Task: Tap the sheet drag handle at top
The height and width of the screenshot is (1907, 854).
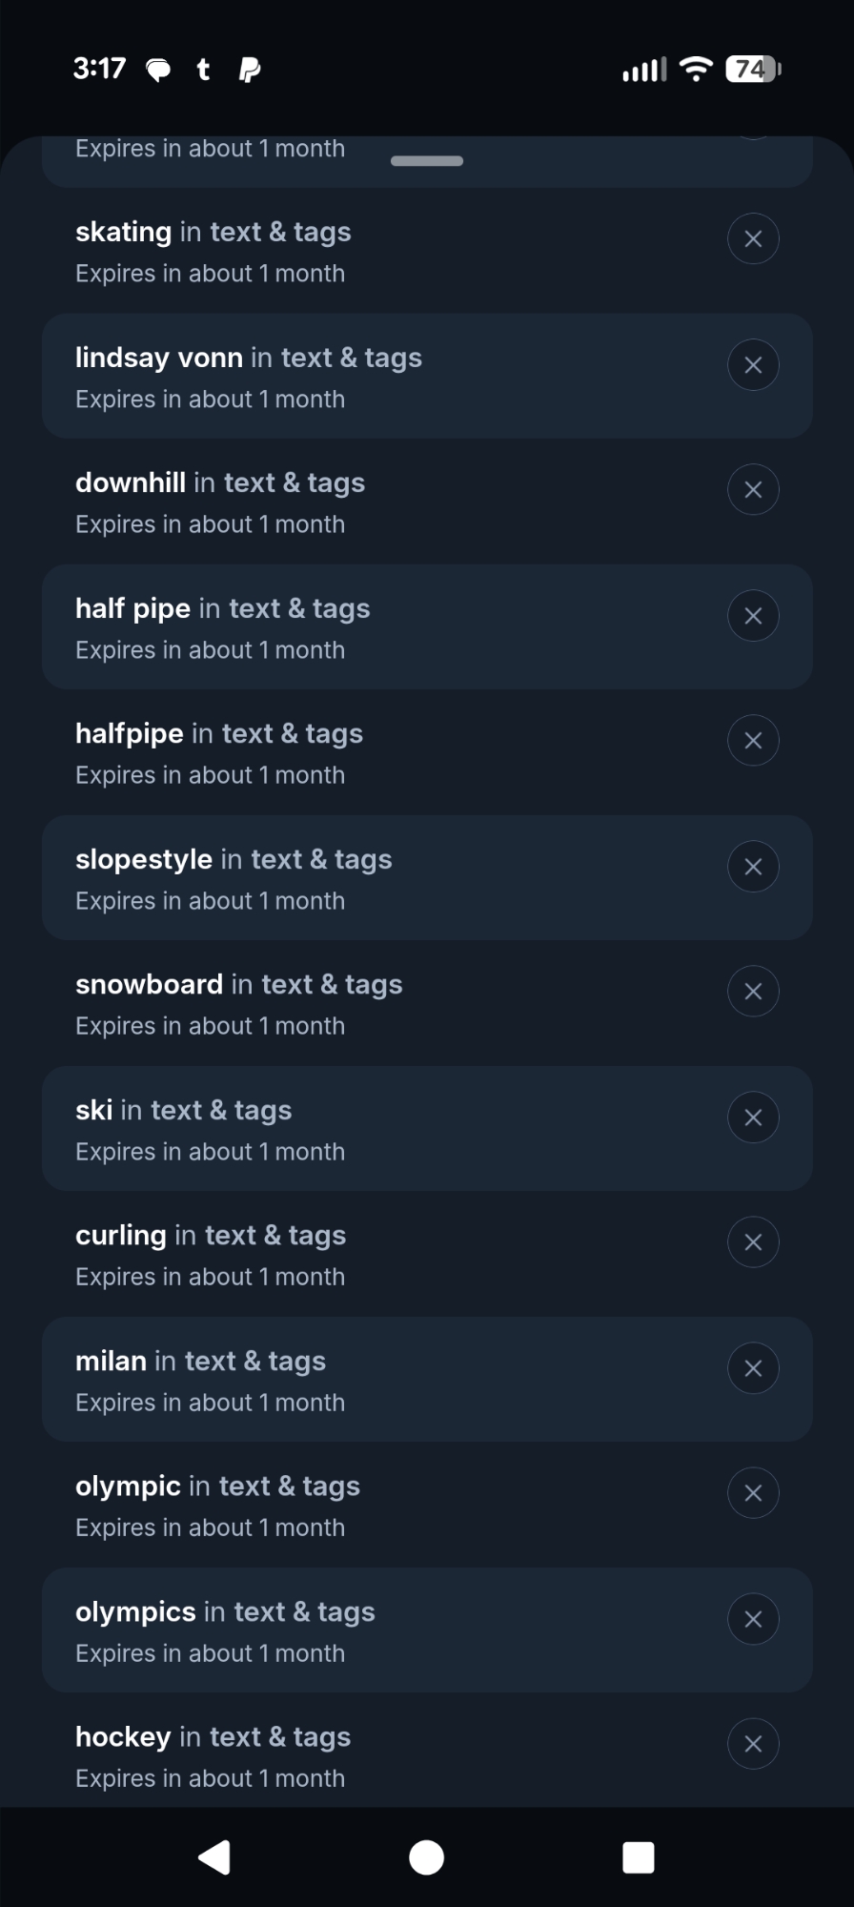Action: [427, 161]
